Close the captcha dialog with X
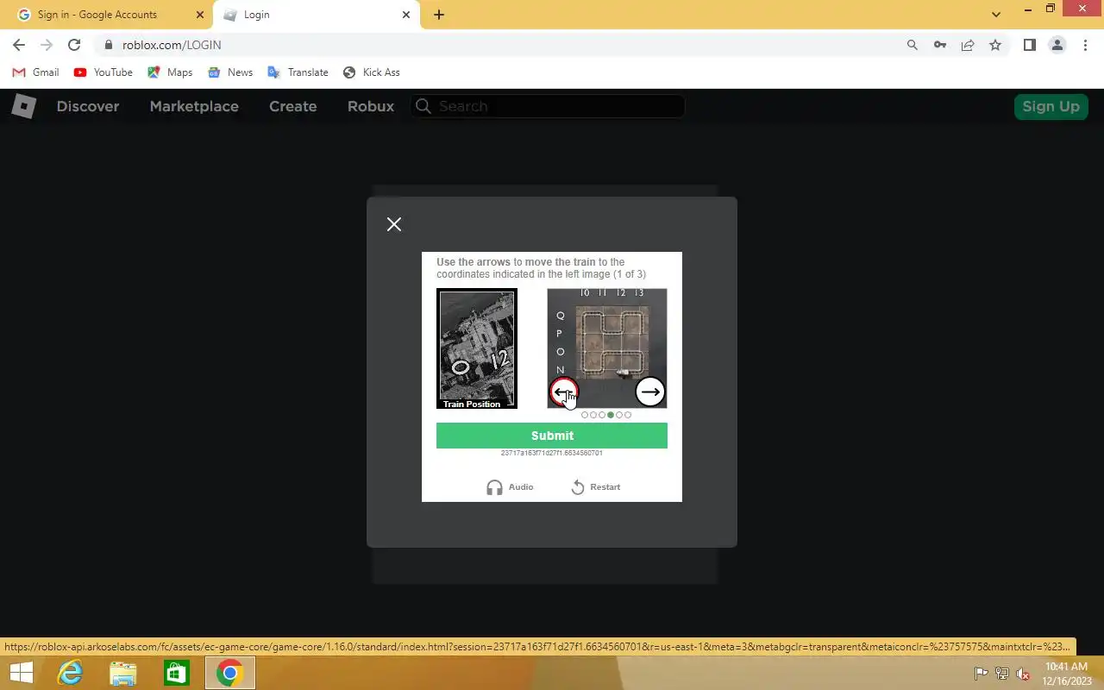This screenshot has height=690, width=1104. click(394, 224)
